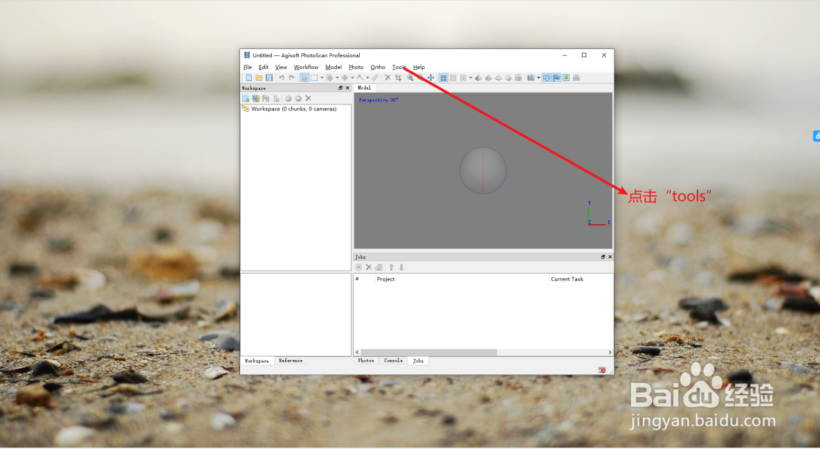Toggle the Show Cameras icon
The image size is (820, 449).
pyautogui.click(x=531, y=77)
